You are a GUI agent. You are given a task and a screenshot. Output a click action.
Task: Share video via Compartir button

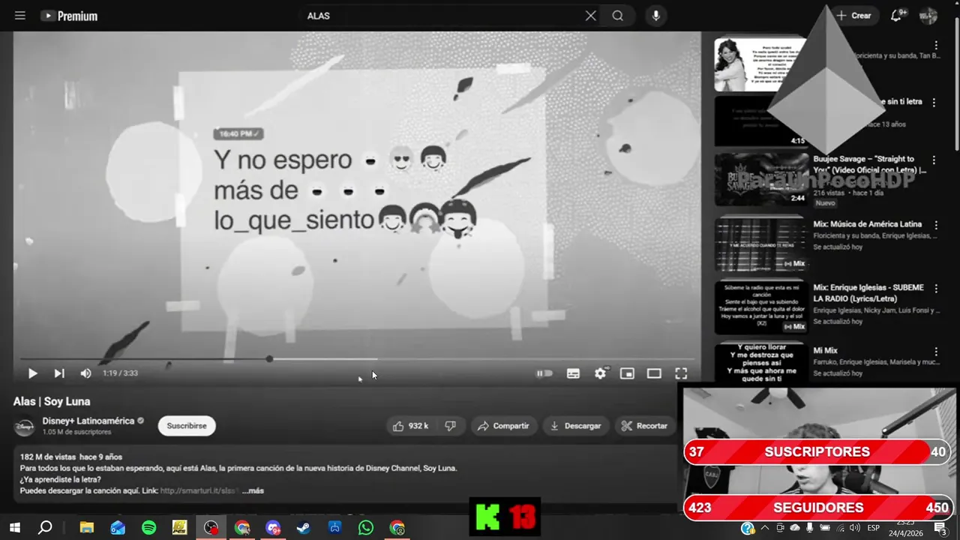pyautogui.click(x=503, y=426)
